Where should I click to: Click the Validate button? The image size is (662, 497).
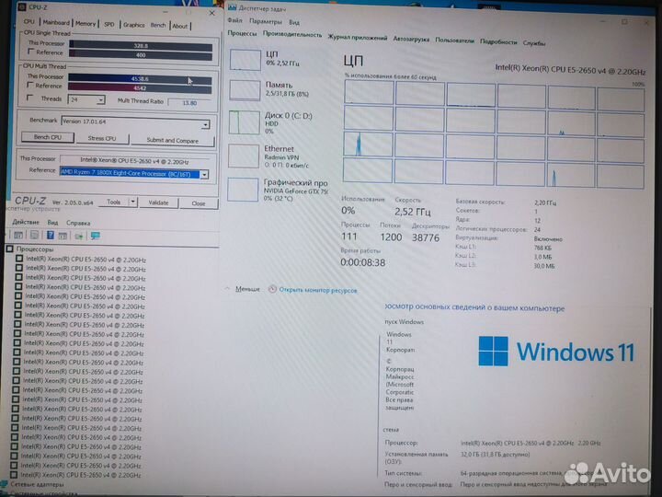click(158, 202)
